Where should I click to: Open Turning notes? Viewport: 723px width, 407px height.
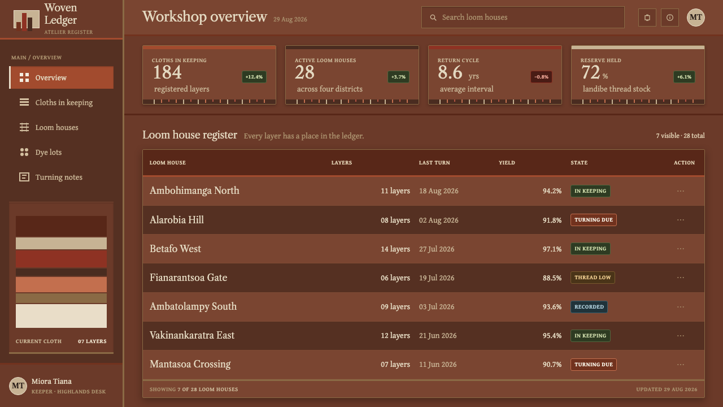[x=62, y=177]
